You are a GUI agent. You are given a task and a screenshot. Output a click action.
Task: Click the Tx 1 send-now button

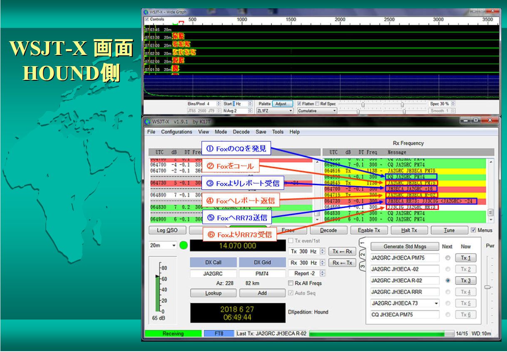(465, 258)
